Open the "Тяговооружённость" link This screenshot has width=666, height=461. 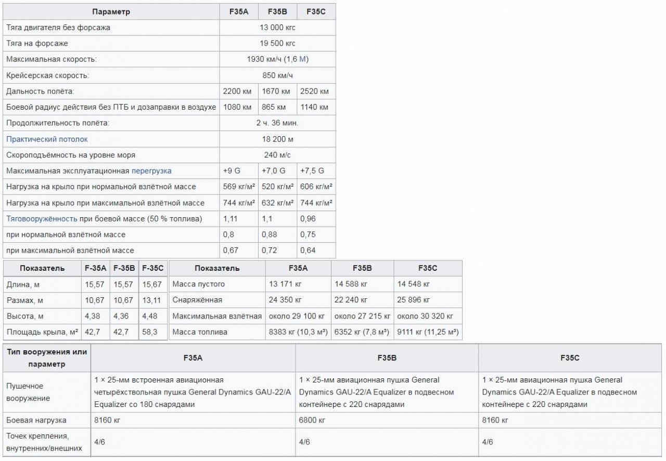pos(42,219)
